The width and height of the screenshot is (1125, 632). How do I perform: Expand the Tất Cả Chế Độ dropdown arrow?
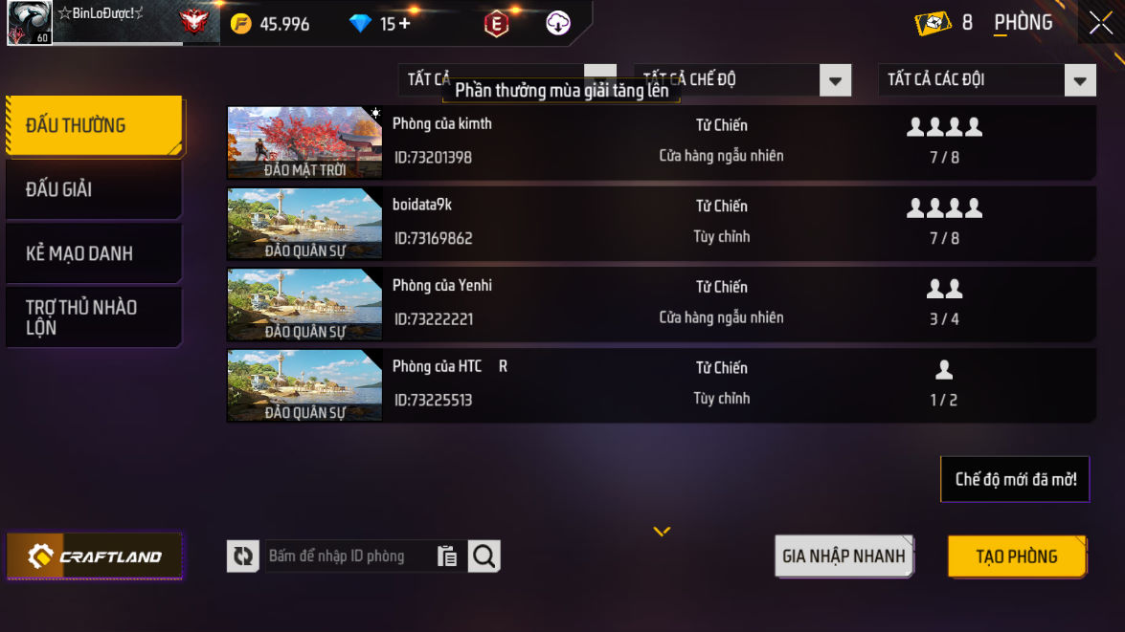pyautogui.click(x=835, y=80)
